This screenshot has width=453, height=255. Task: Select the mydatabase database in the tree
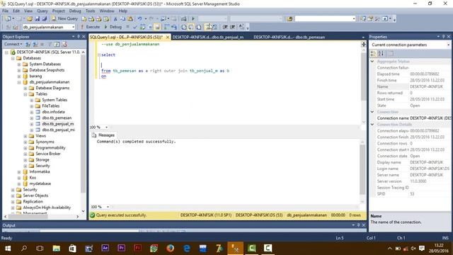40,183
